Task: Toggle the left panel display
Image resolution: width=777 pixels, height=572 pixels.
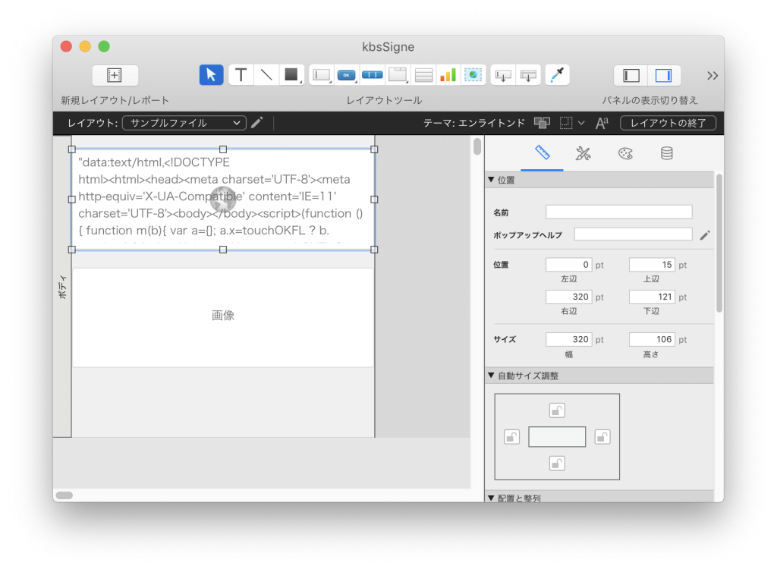Action: click(631, 76)
